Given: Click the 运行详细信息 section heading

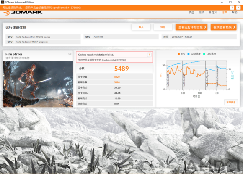Looking at the screenshot, I should coord(16,27).
